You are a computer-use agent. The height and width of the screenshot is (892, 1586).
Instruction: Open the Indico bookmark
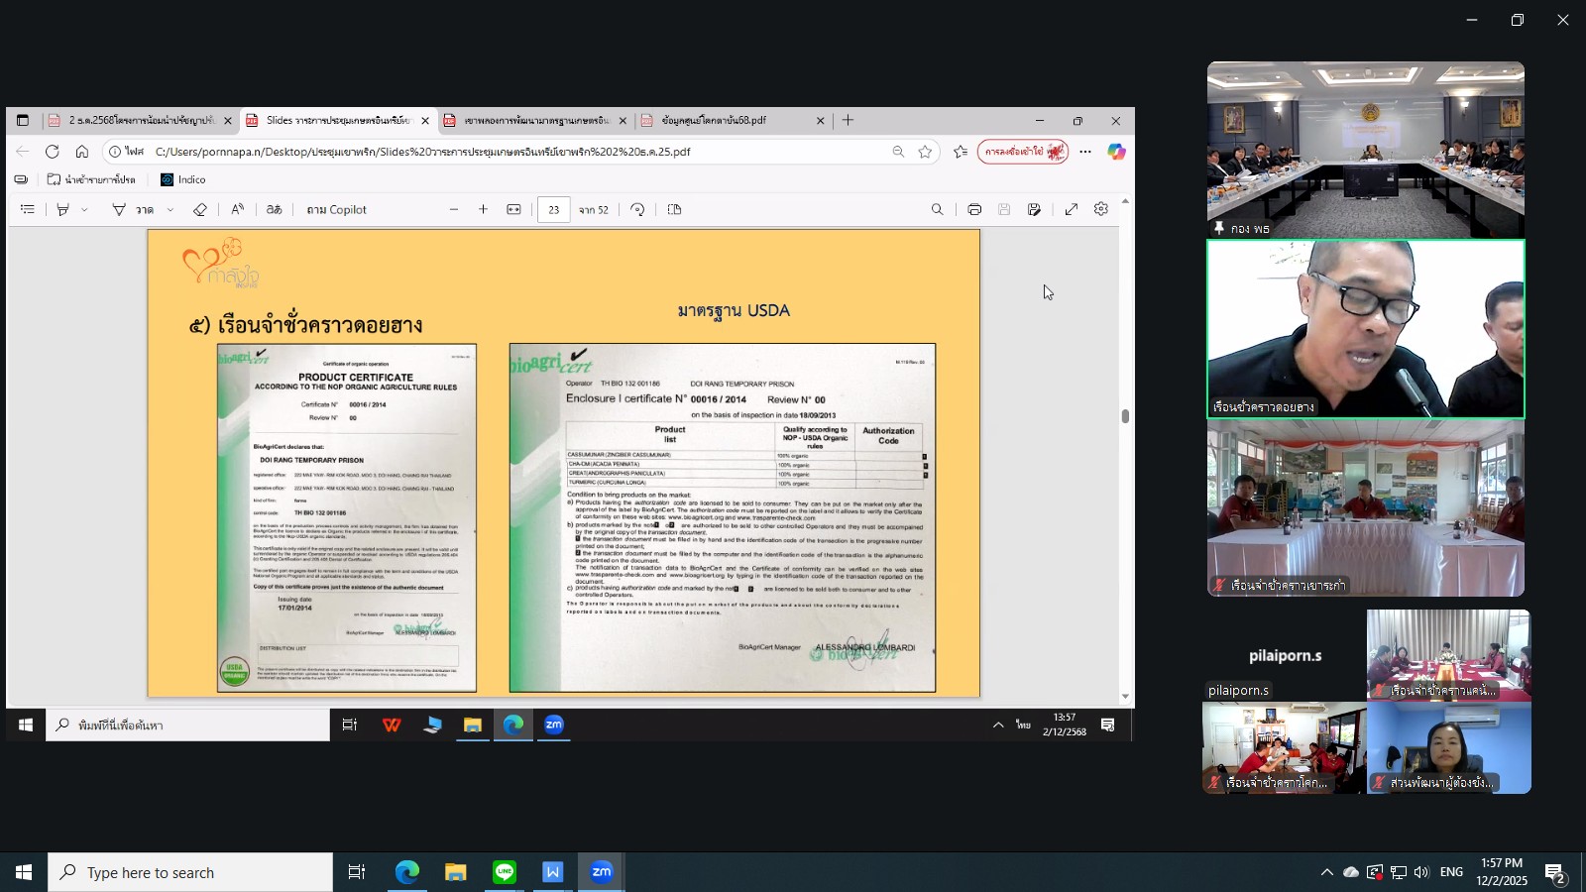(183, 180)
